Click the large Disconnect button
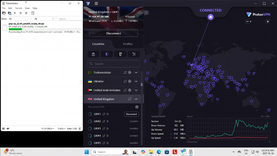 114,33
